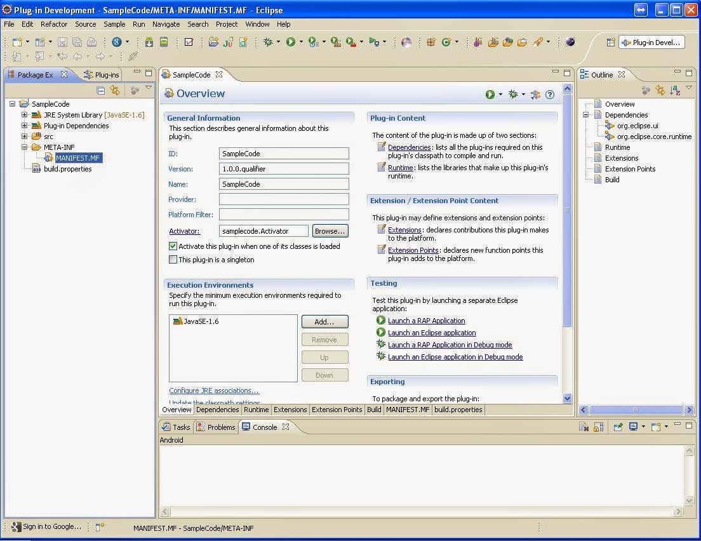
Task: Click the help question mark icon in the Overview header
Action: pyautogui.click(x=550, y=95)
